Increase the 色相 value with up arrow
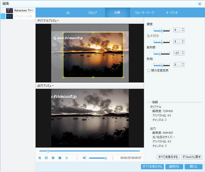205x172 pixels. click(x=183, y=63)
